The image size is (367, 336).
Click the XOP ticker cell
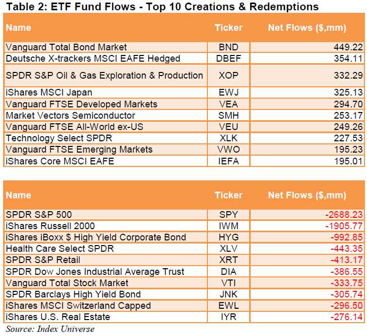point(228,76)
